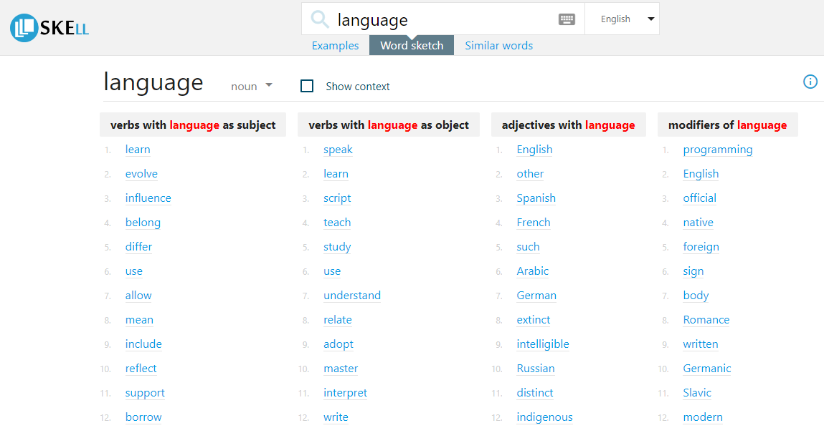Click 'modifiers of language' column header
The height and width of the screenshot is (433, 824).
(727, 125)
